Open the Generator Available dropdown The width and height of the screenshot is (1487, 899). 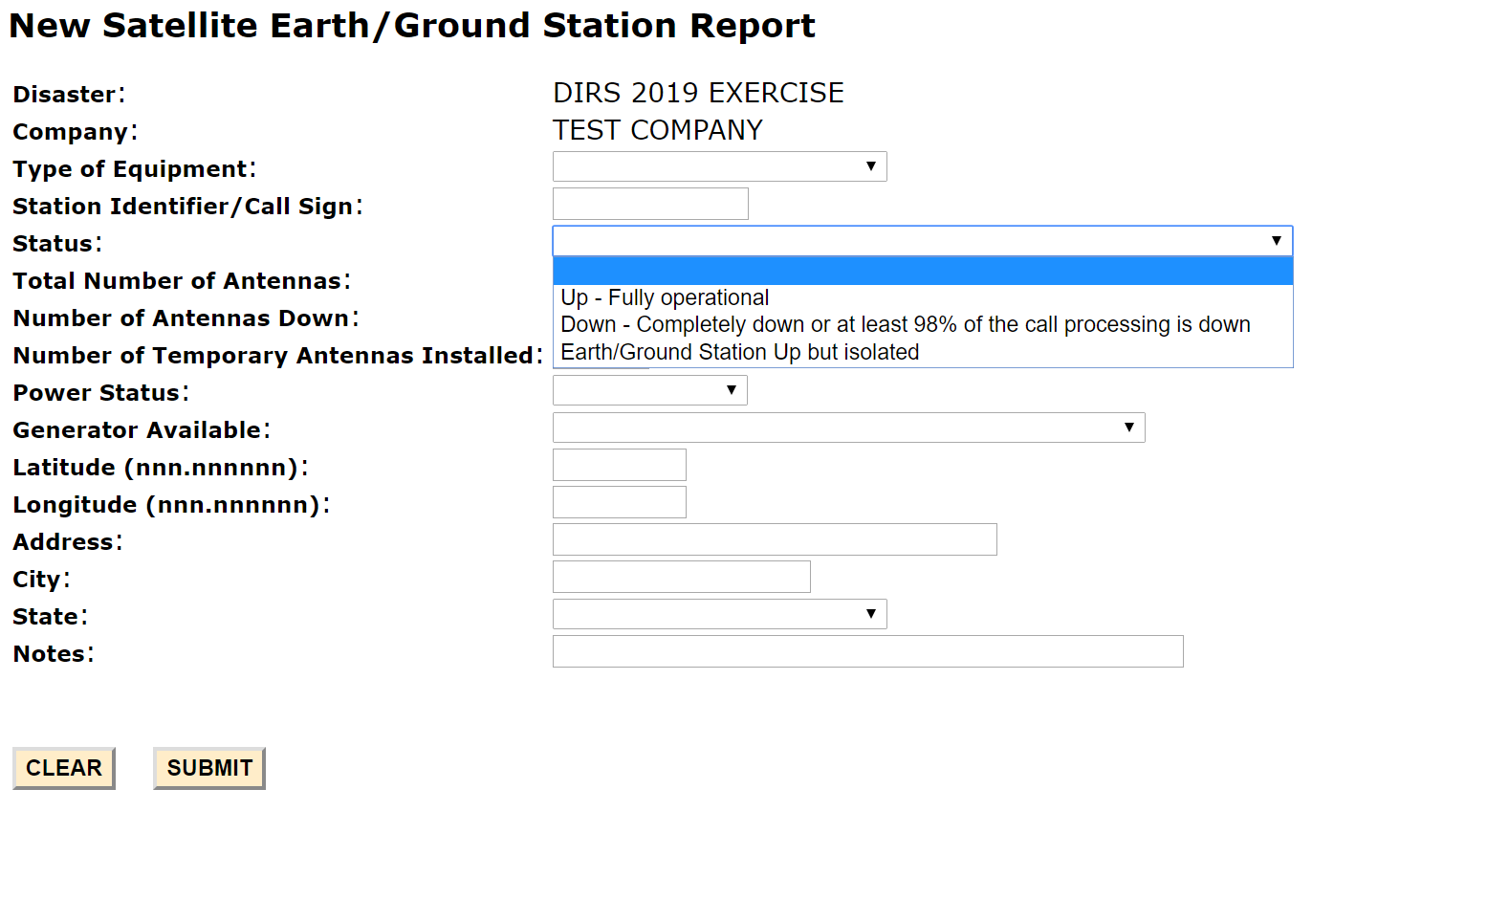[x=848, y=428]
